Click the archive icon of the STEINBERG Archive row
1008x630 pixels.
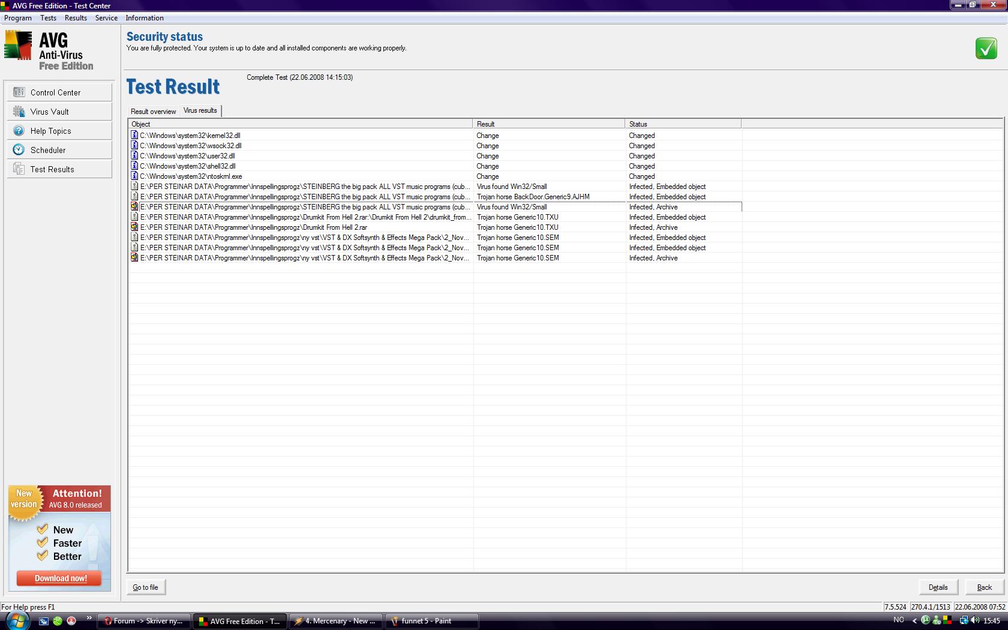coord(134,207)
